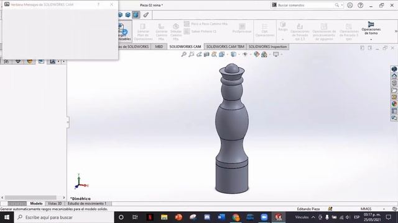Expand the search magnifier dropdown arrow
This screenshot has height=223, width=398.
tap(342, 5)
